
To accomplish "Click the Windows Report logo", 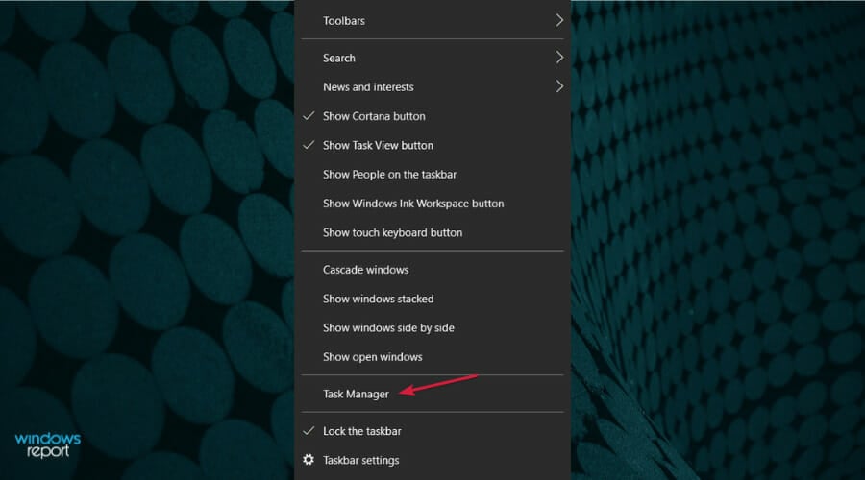I will (x=48, y=445).
